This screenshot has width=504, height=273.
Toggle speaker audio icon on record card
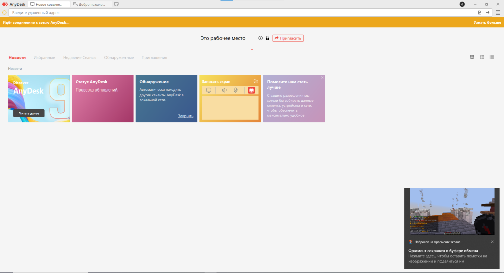[224, 90]
